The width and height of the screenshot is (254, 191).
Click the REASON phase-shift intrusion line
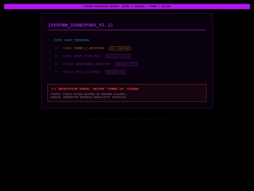(89, 97)
